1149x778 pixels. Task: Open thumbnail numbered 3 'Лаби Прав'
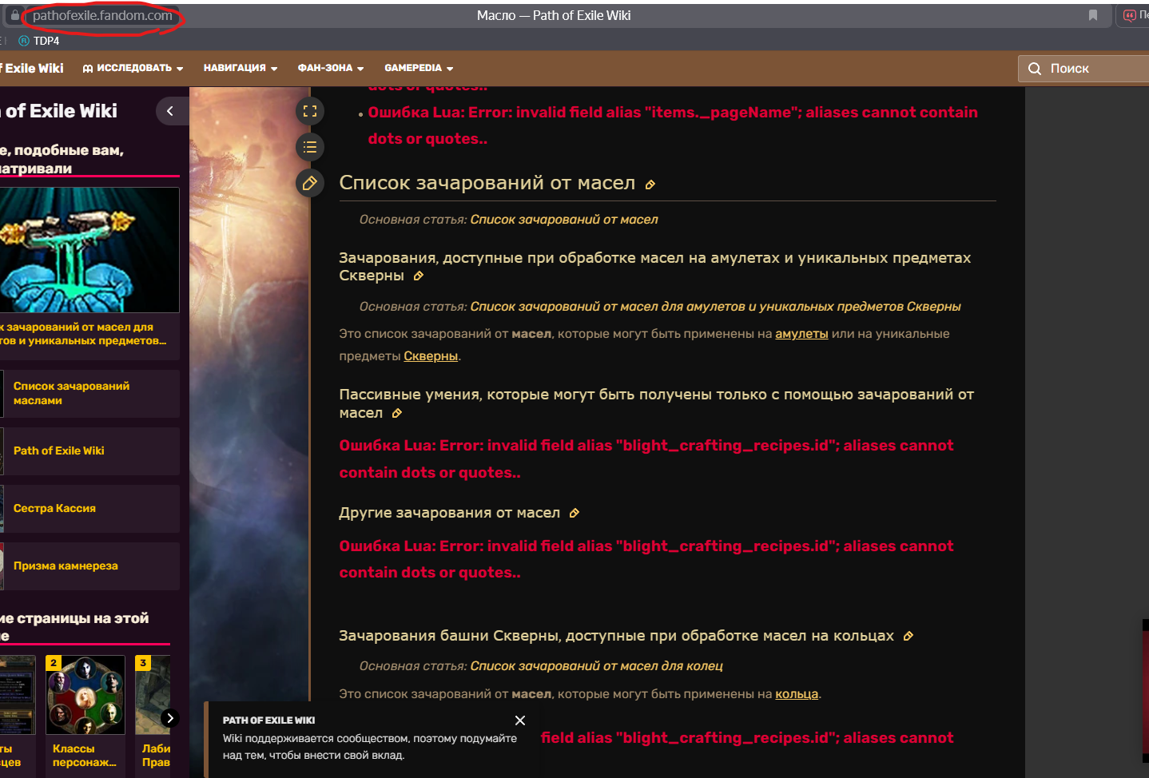(x=153, y=695)
